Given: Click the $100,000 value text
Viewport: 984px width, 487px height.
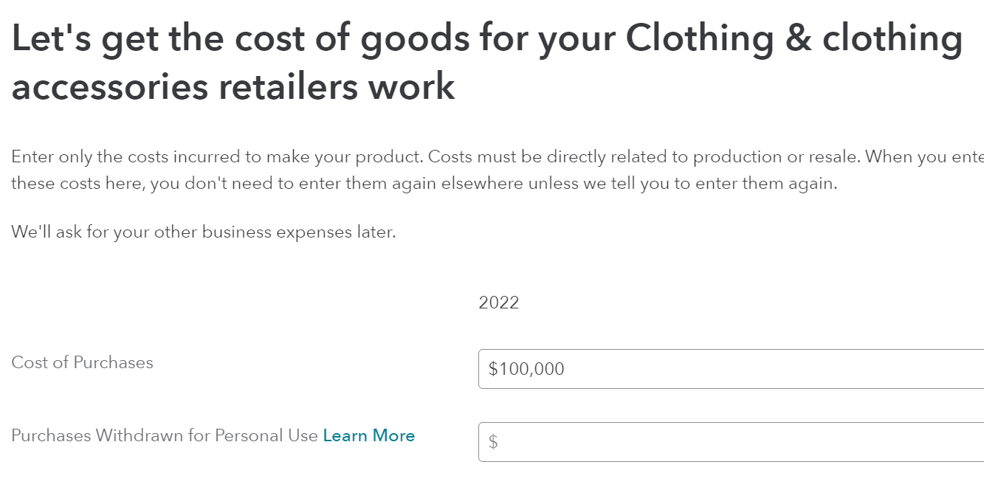Looking at the screenshot, I should (526, 369).
